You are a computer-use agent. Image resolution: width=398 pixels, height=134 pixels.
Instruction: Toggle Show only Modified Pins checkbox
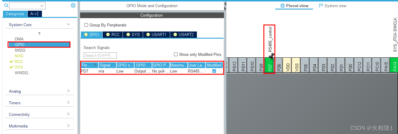click(176, 54)
